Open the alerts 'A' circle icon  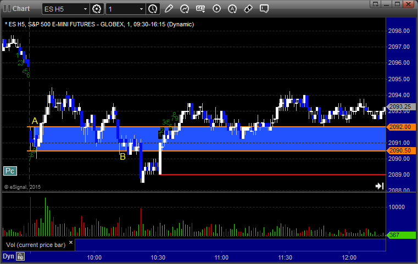232,9
